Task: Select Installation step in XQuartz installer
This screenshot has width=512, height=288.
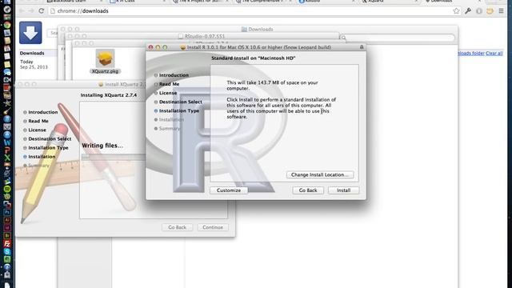Action: 42,157
